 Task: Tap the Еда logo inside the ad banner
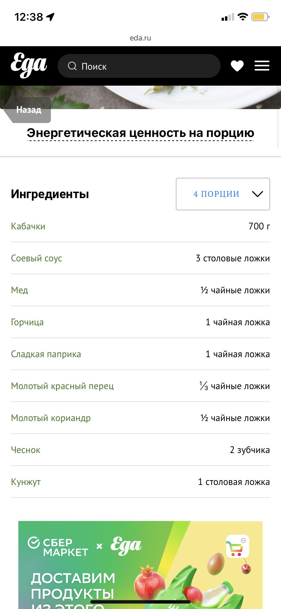pyautogui.click(x=126, y=546)
